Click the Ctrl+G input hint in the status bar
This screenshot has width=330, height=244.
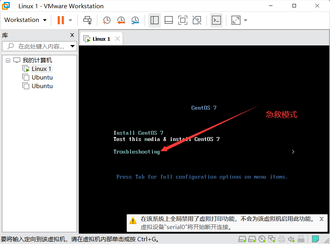tap(80, 239)
